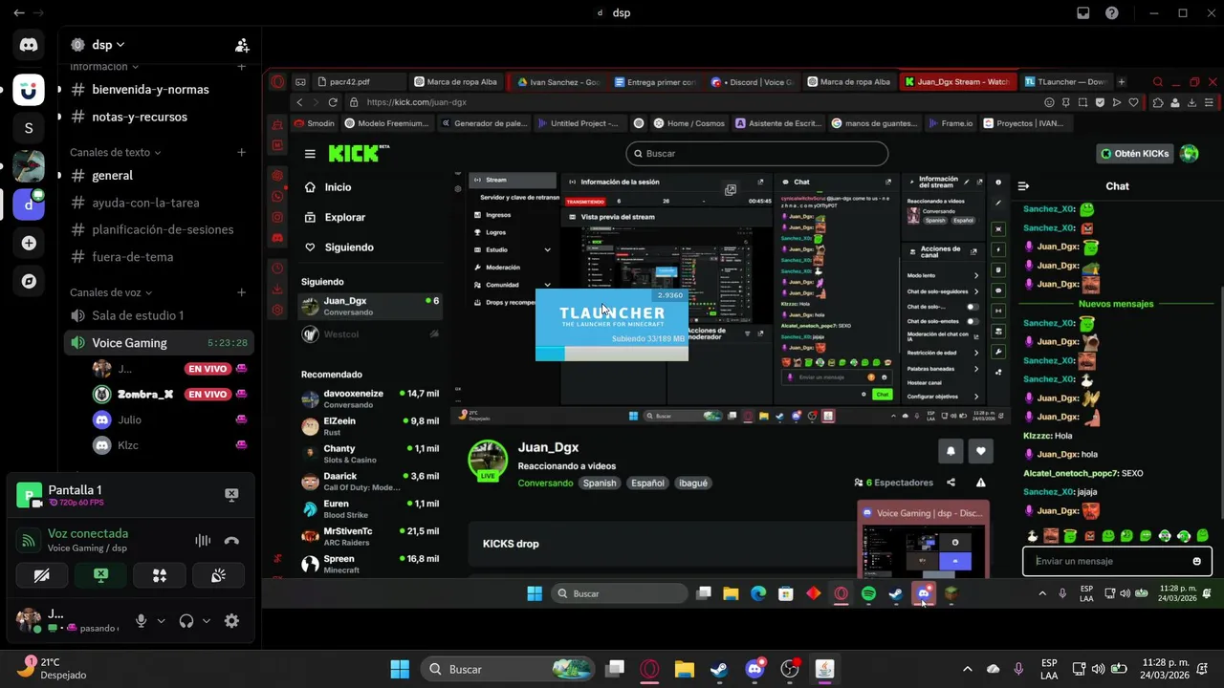Collapse the Canales de texto category

(115, 152)
